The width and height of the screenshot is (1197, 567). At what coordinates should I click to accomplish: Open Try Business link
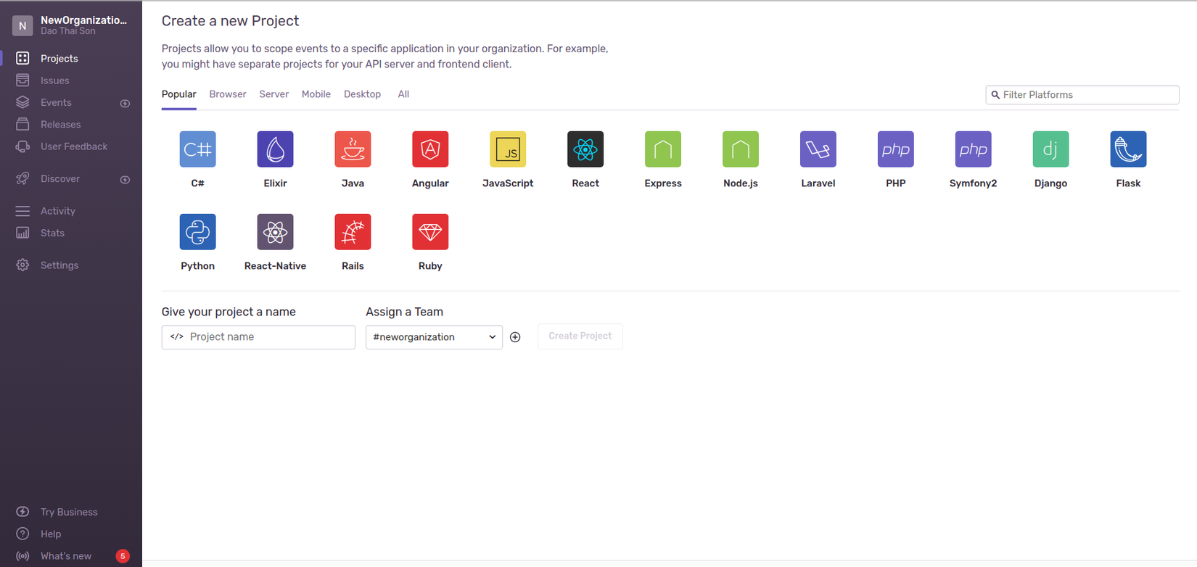[x=69, y=512]
